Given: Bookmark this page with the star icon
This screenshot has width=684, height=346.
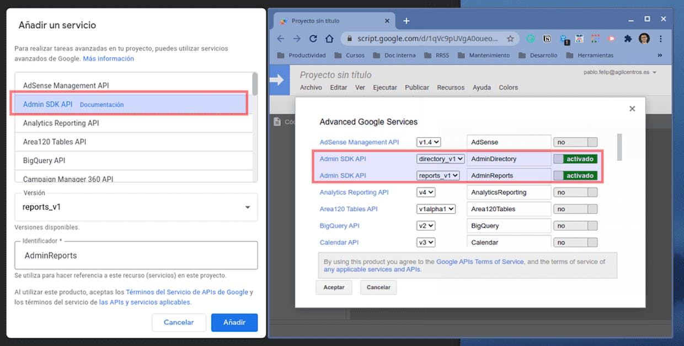Looking at the screenshot, I should pos(510,39).
